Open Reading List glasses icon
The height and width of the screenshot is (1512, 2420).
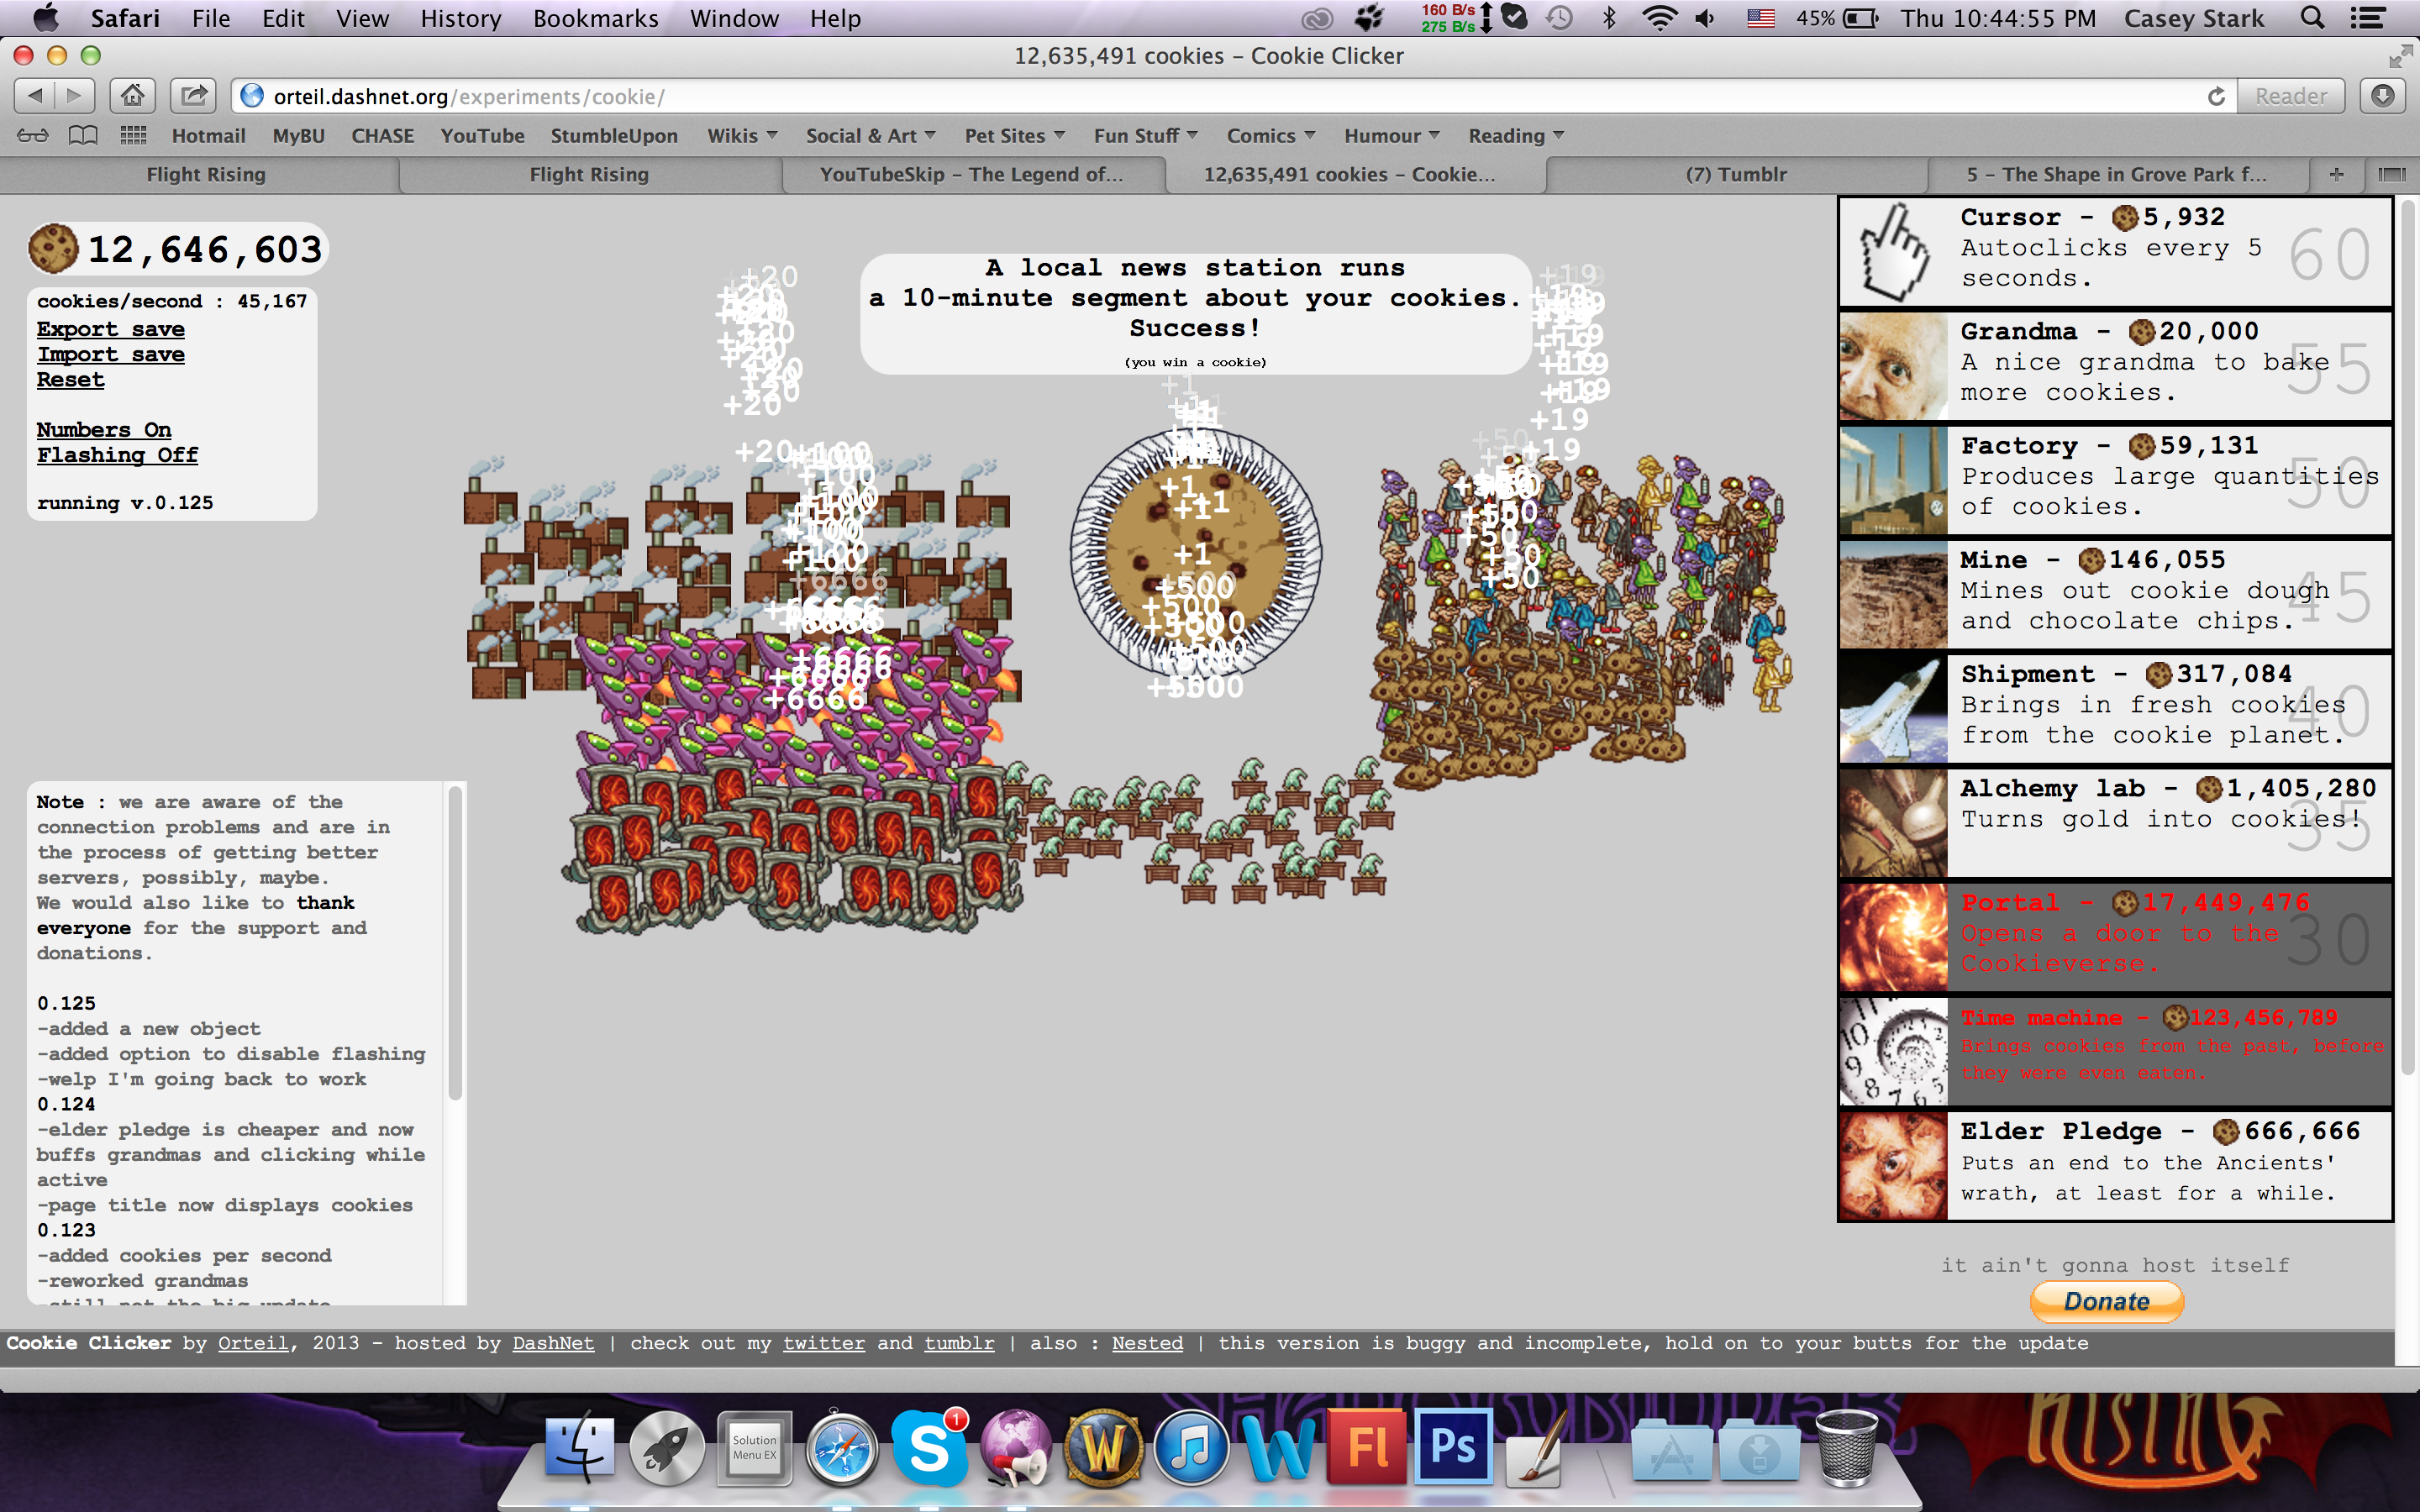click(32, 136)
